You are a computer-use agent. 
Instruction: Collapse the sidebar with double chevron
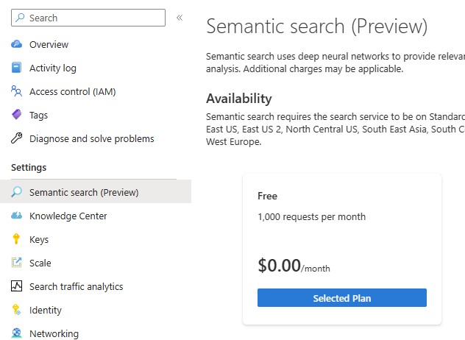pos(180,18)
